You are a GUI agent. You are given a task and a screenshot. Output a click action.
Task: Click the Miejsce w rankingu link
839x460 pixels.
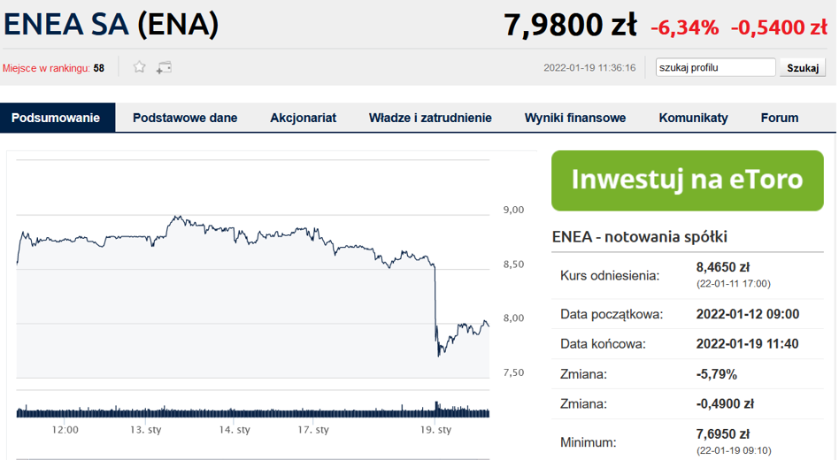pyautogui.click(x=46, y=68)
